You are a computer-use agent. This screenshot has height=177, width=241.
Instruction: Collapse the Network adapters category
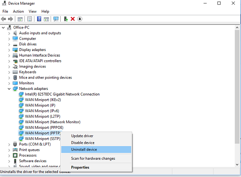click(x=9, y=89)
